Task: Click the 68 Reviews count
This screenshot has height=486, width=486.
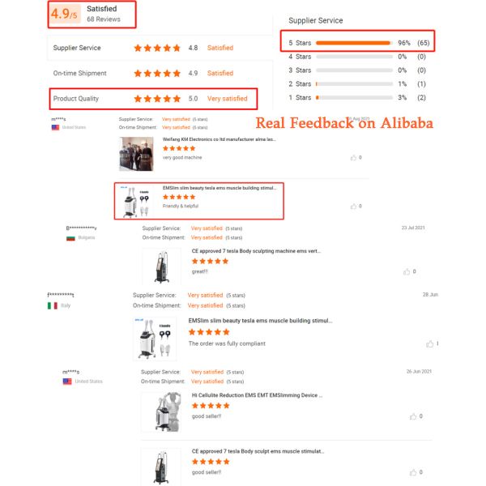Action: [103, 19]
